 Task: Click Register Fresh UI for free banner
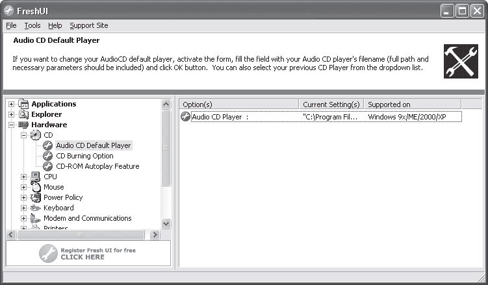coord(88,253)
